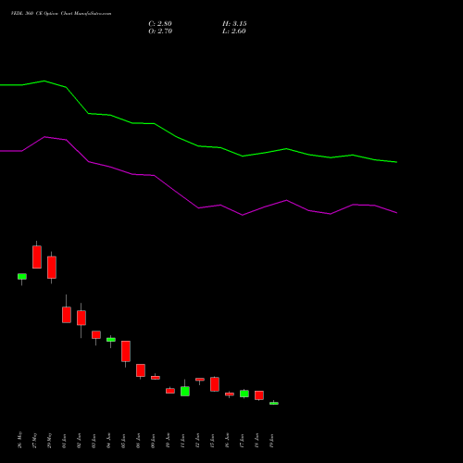Viewport: 463px width, 463px height.
Task: Select the '05 Jun' date axis label
Action: point(124,441)
